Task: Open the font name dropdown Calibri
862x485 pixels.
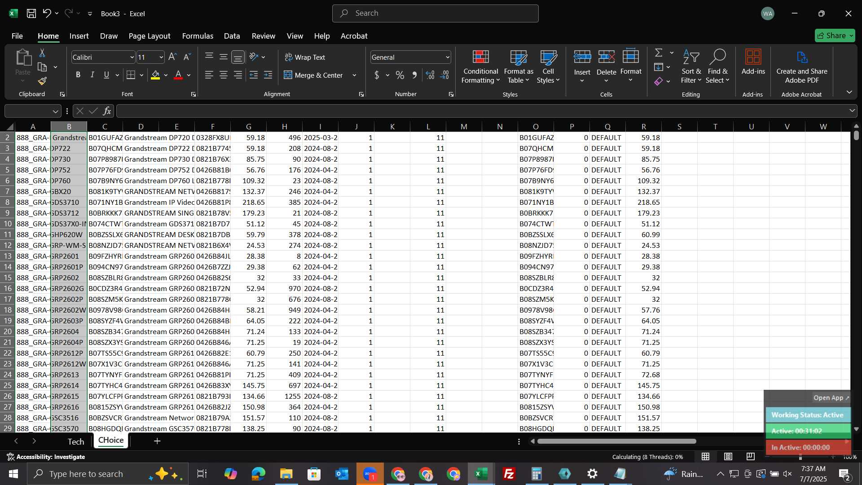Action: [x=132, y=57]
